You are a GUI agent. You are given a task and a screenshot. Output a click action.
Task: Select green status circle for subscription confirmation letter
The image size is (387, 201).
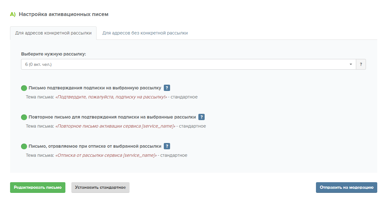click(x=24, y=88)
